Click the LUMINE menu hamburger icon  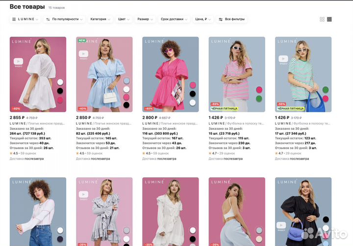(13, 19)
